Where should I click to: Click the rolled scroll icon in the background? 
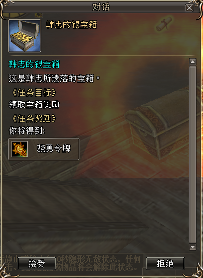164,24
